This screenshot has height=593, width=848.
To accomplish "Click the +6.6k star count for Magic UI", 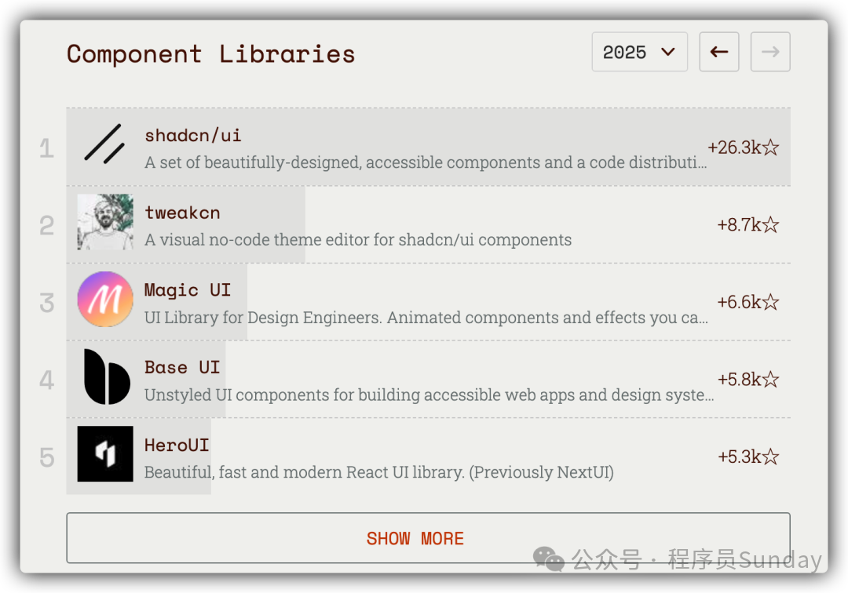I will click(747, 302).
